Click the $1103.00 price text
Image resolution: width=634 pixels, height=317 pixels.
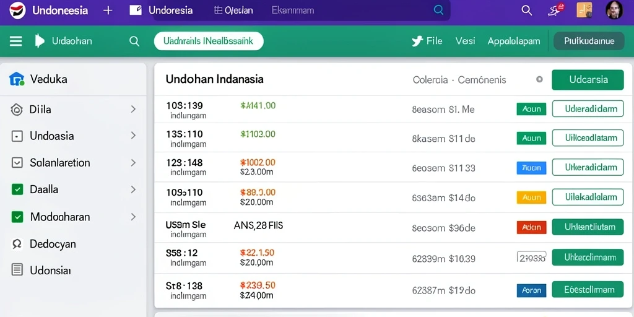point(258,134)
